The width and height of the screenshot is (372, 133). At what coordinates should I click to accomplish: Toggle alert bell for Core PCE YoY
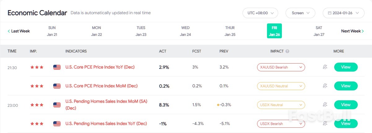tap(325, 67)
